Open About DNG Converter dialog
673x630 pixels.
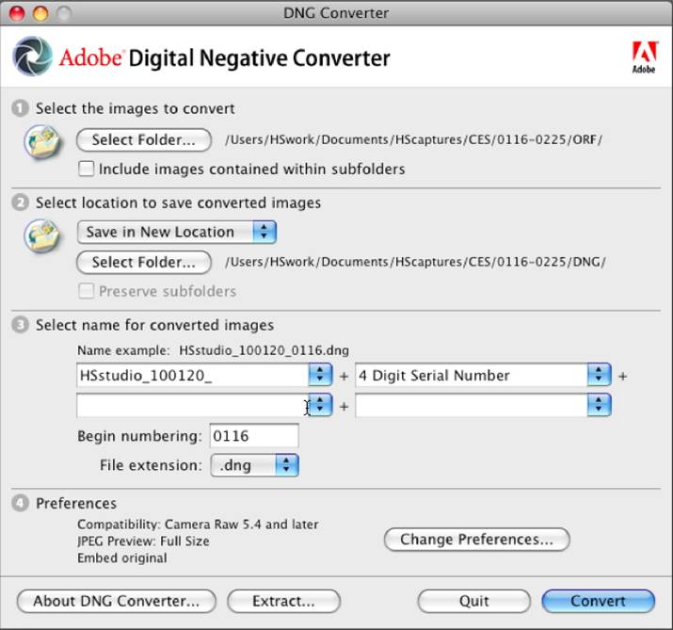117,601
